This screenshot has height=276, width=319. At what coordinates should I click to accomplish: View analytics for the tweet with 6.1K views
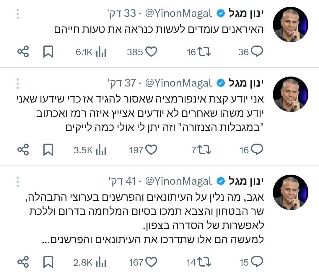coord(100,52)
